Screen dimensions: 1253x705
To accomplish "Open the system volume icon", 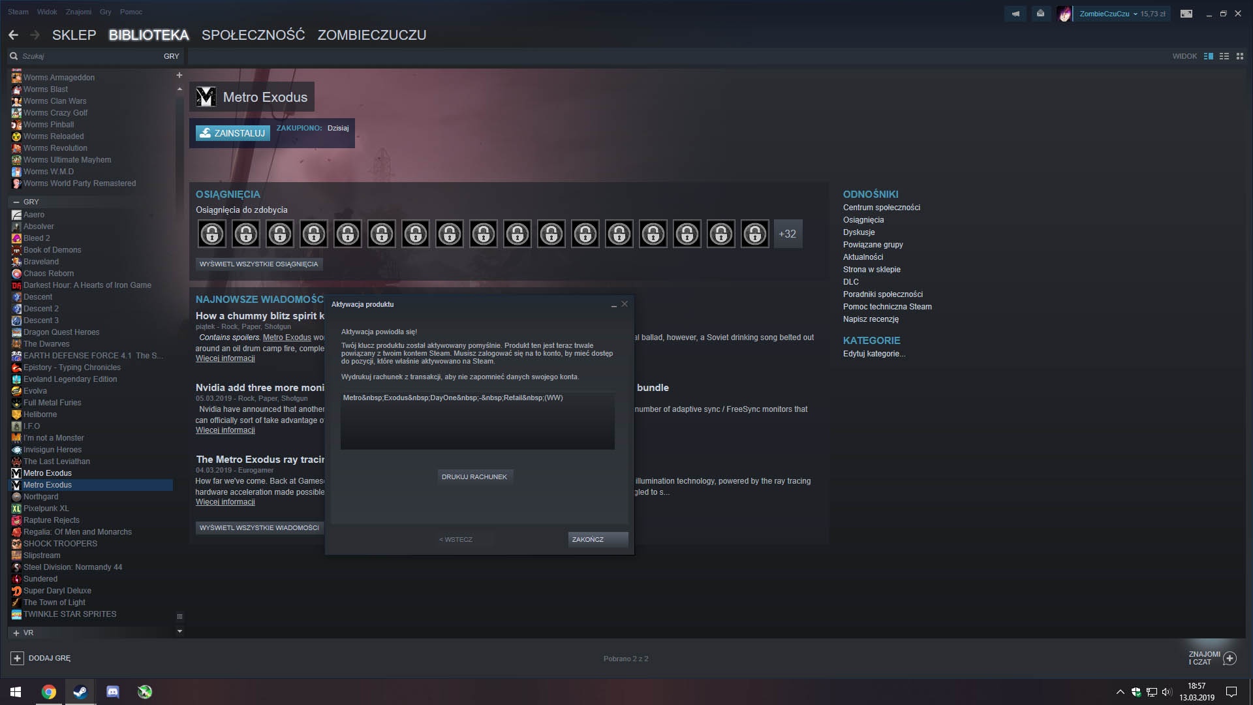I will tap(1167, 692).
